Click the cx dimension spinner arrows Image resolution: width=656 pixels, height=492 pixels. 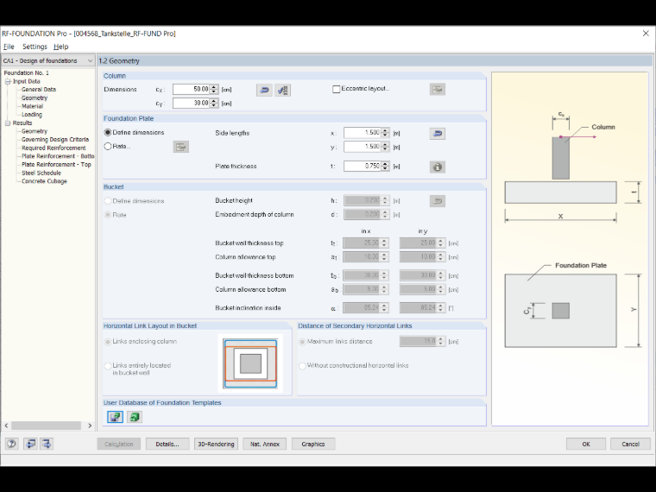[214, 89]
